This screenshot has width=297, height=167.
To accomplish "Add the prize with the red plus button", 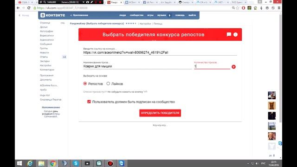I will [233, 67].
